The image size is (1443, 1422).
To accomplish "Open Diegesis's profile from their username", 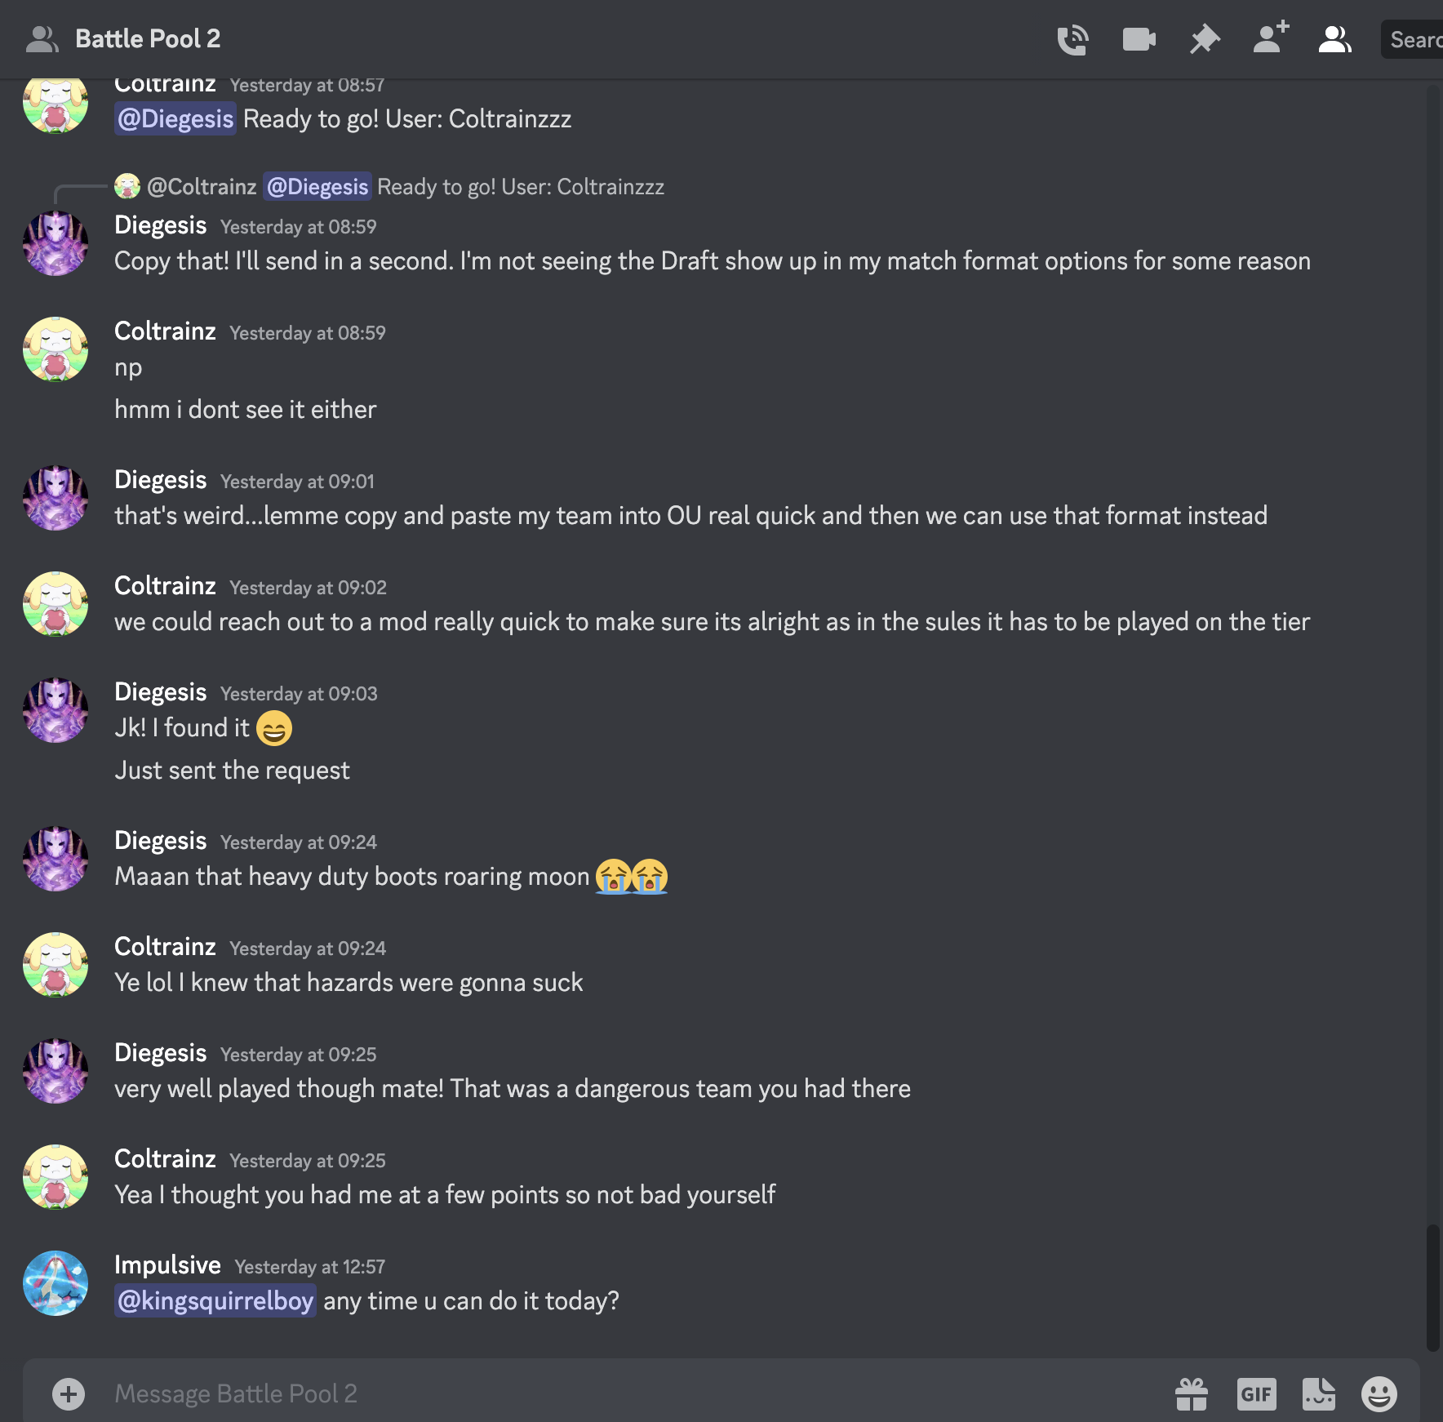I will click(160, 225).
